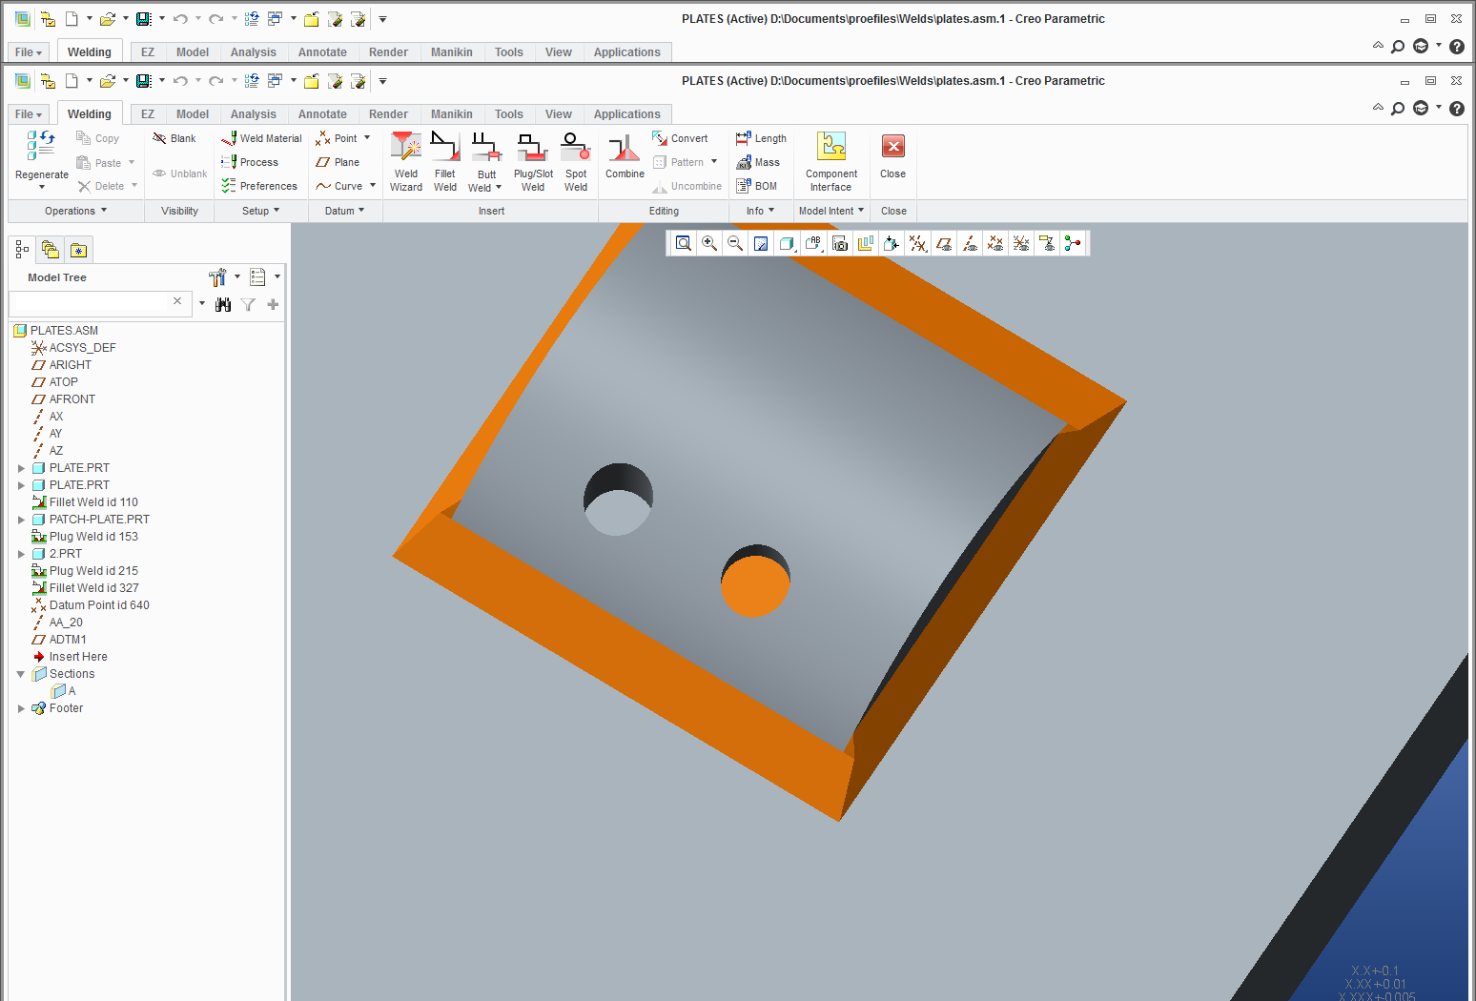Image resolution: width=1476 pixels, height=1001 pixels.
Task: Open the Info group dropdown
Action: click(x=760, y=211)
